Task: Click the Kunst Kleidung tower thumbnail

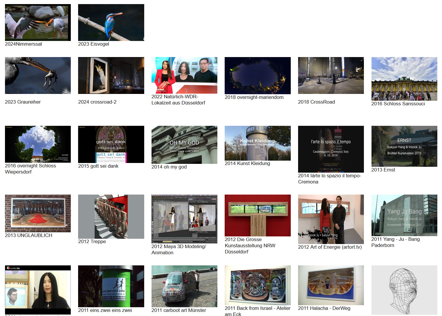Action: 257,143
